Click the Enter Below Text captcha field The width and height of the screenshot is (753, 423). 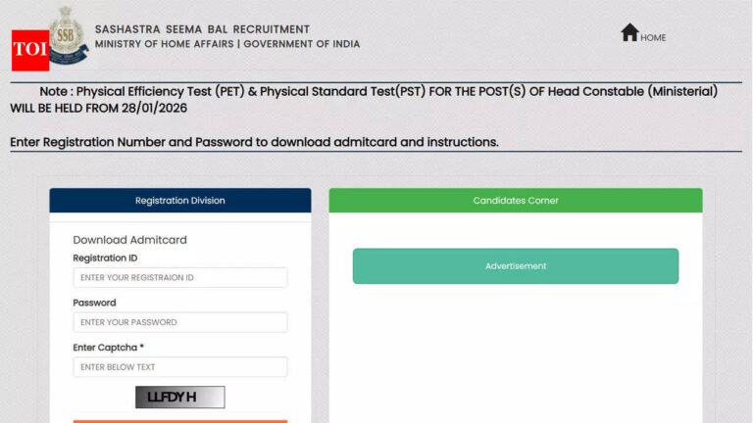pyautogui.click(x=180, y=367)
